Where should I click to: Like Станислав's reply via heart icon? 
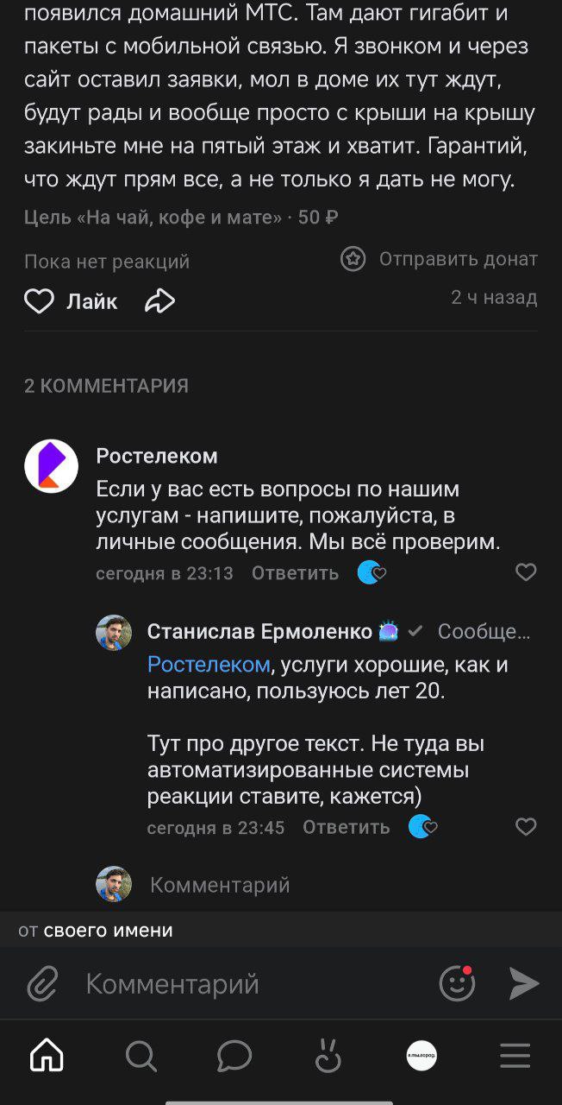pos(526,826)
